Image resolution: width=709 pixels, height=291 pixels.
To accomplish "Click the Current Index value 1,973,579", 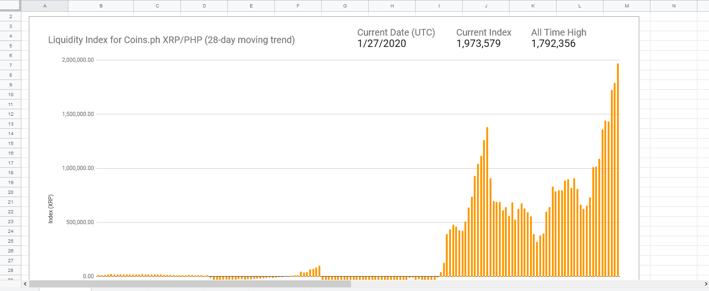I will (478, 44).
